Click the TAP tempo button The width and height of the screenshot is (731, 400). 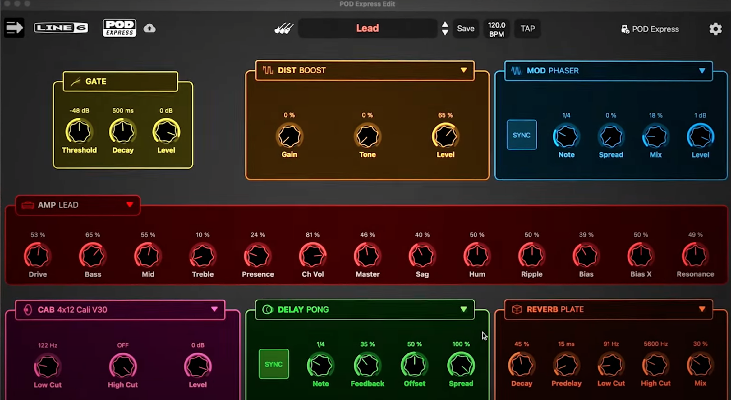pyautogui.click(x=527, y=29)
